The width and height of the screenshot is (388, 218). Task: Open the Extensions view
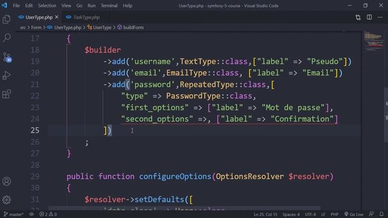(x=7, y=94)
